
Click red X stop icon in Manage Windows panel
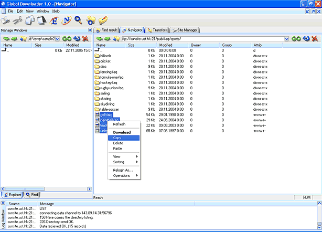pyautogui.click(x=85, y=38)
